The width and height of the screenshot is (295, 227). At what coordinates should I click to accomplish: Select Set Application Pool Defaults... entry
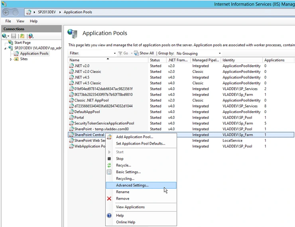141,143
